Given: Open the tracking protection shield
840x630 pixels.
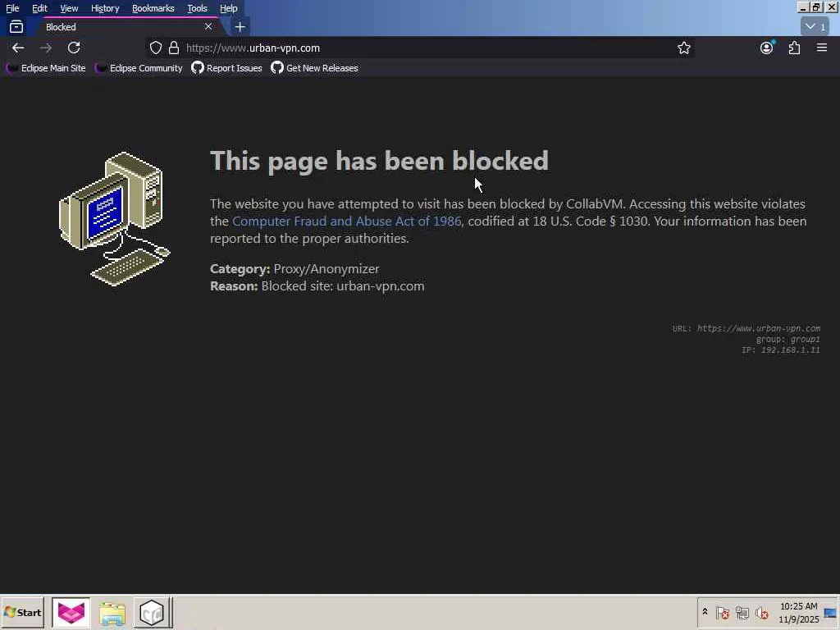Looking at the screenshot, I should pyautogui.click(x=155, y=48).
